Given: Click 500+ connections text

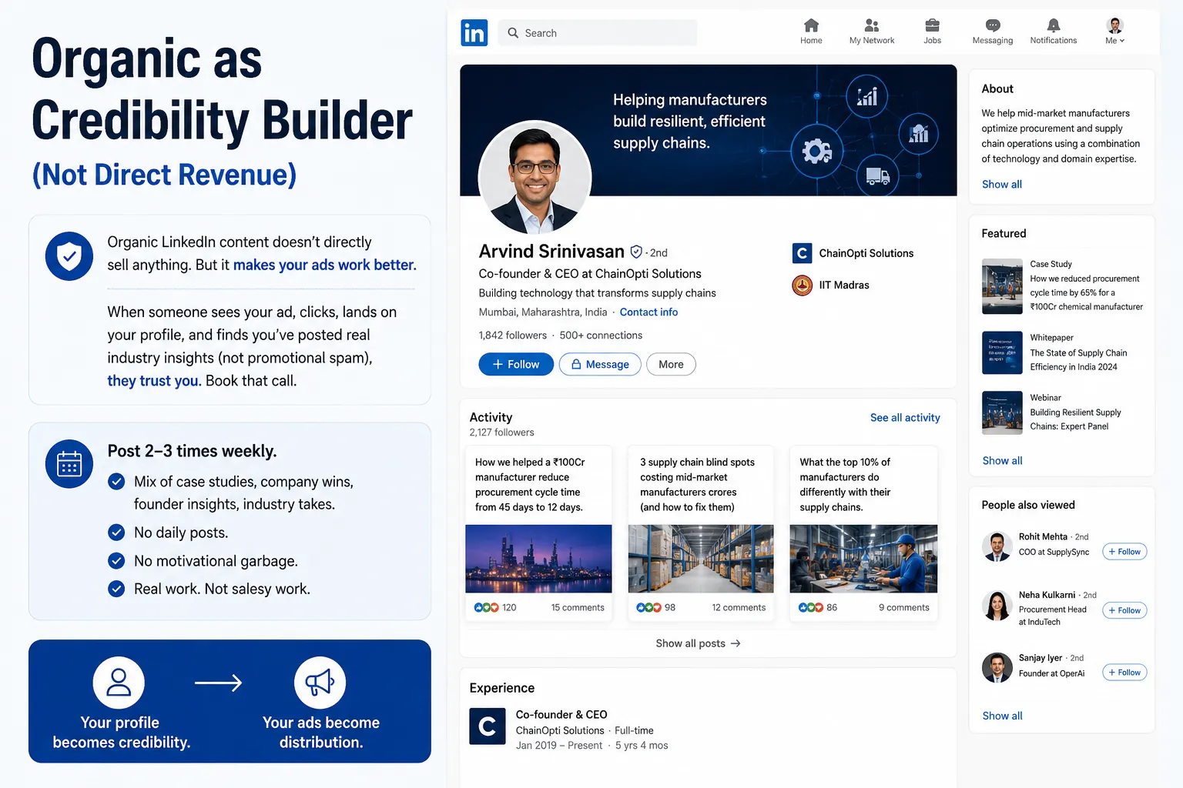Looking at the screenshot, I should (x=601, y=336).
